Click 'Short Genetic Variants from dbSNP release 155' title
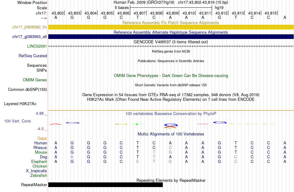Viewport: 294px width, 192px height. (171, 85)
